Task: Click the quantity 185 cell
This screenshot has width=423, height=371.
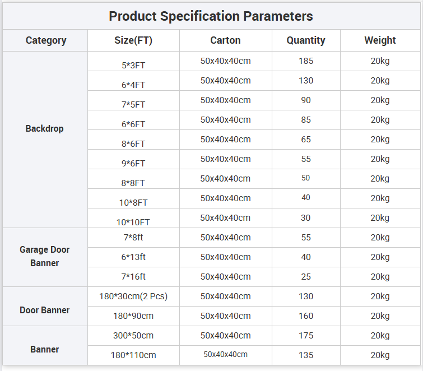Action: tap(306, 61)
